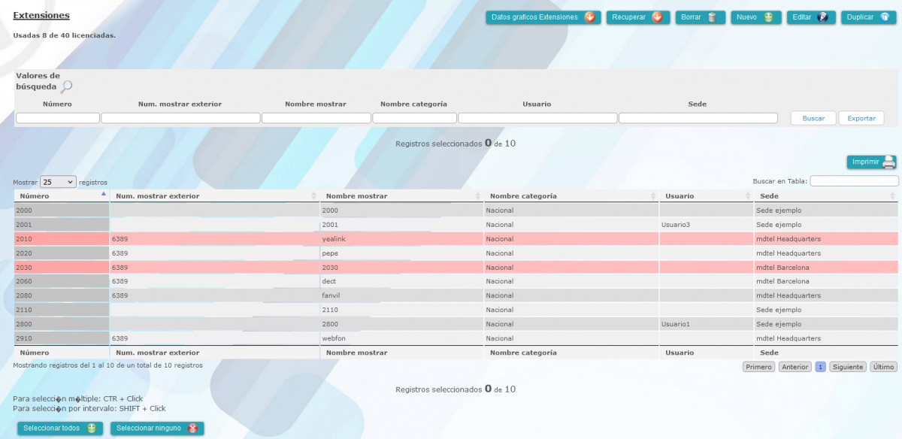Jump to Último page
The height and width of the screenshot is (439, 902).
[883, 367]
